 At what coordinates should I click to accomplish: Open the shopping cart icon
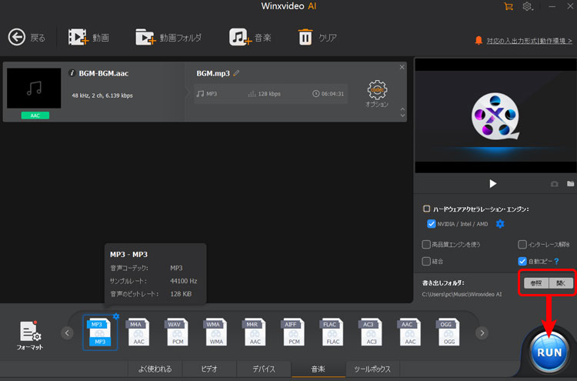[509, 6]
